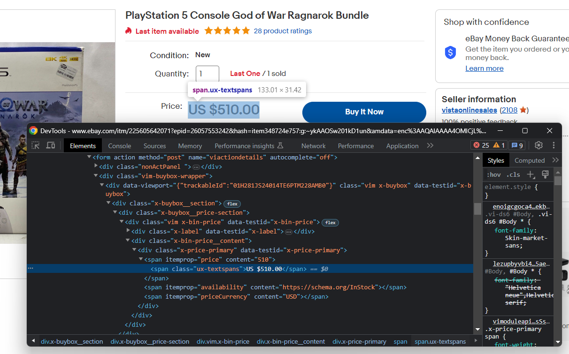Activate the inspect element picker icon

[36, 145]
